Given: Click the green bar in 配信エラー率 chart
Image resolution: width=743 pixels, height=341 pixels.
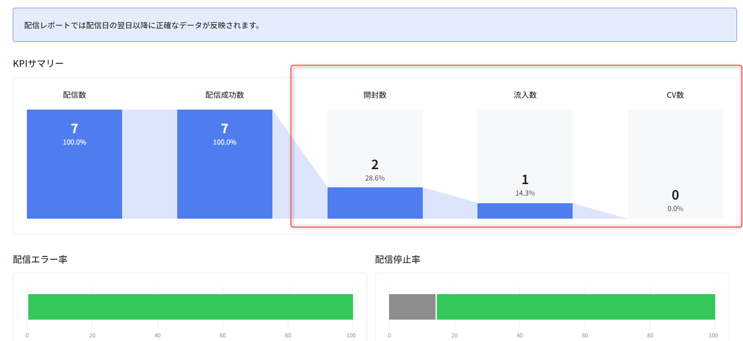Looking at the screenshot, I should click(x=190, y=307).
